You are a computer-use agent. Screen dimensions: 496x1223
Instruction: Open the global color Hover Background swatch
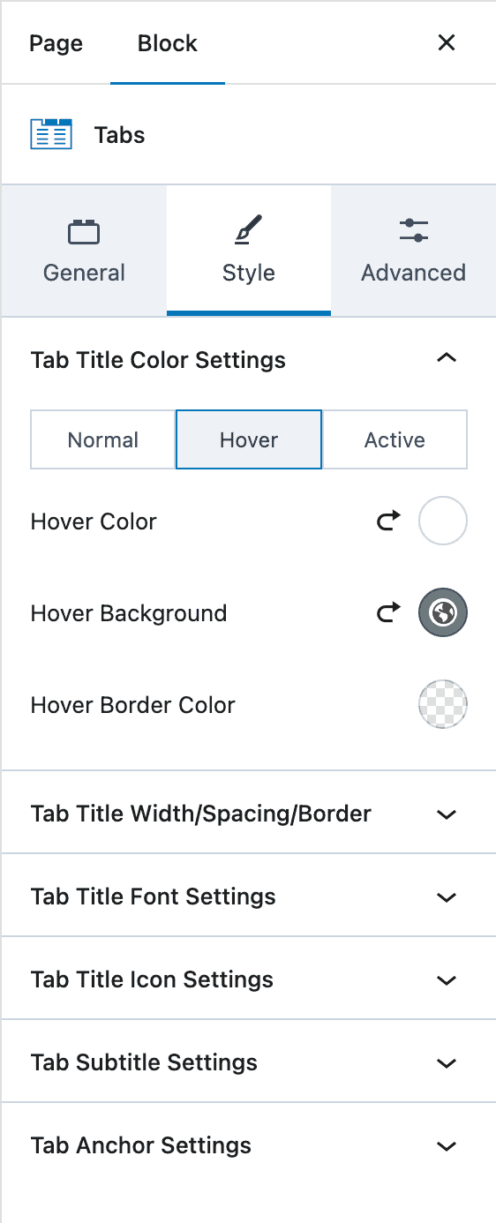pos(442,613)
